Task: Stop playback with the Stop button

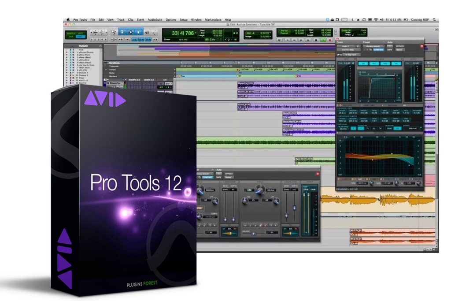Action: [316, 40]
